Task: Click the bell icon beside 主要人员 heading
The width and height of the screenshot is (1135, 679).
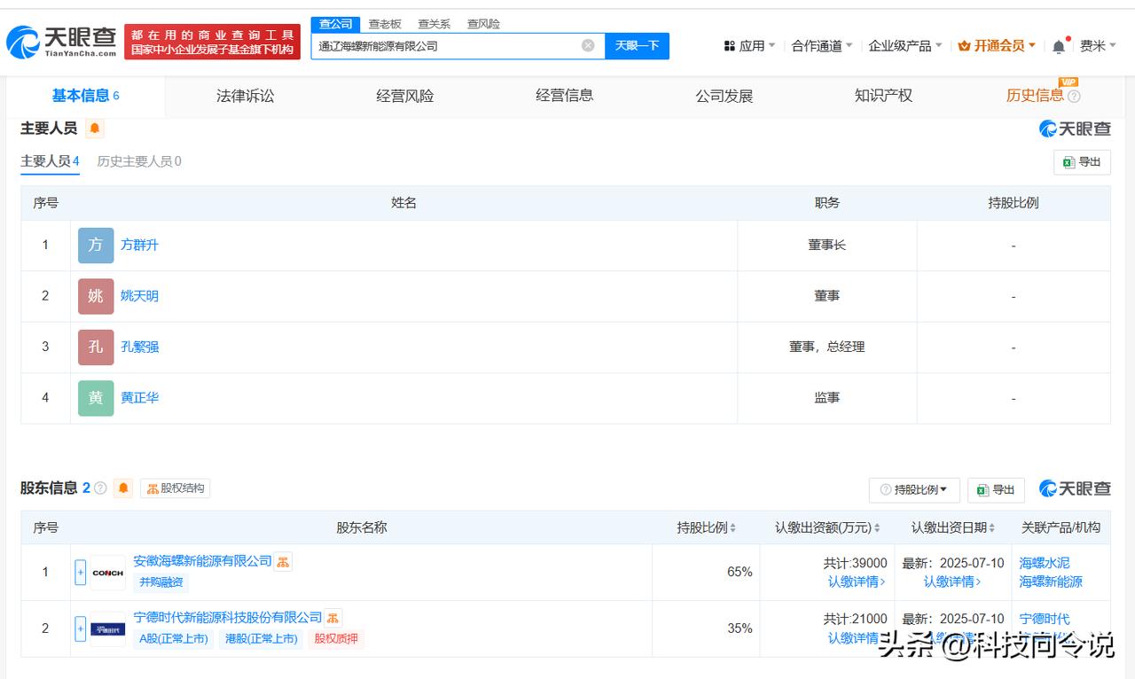Action: [95, 129]
